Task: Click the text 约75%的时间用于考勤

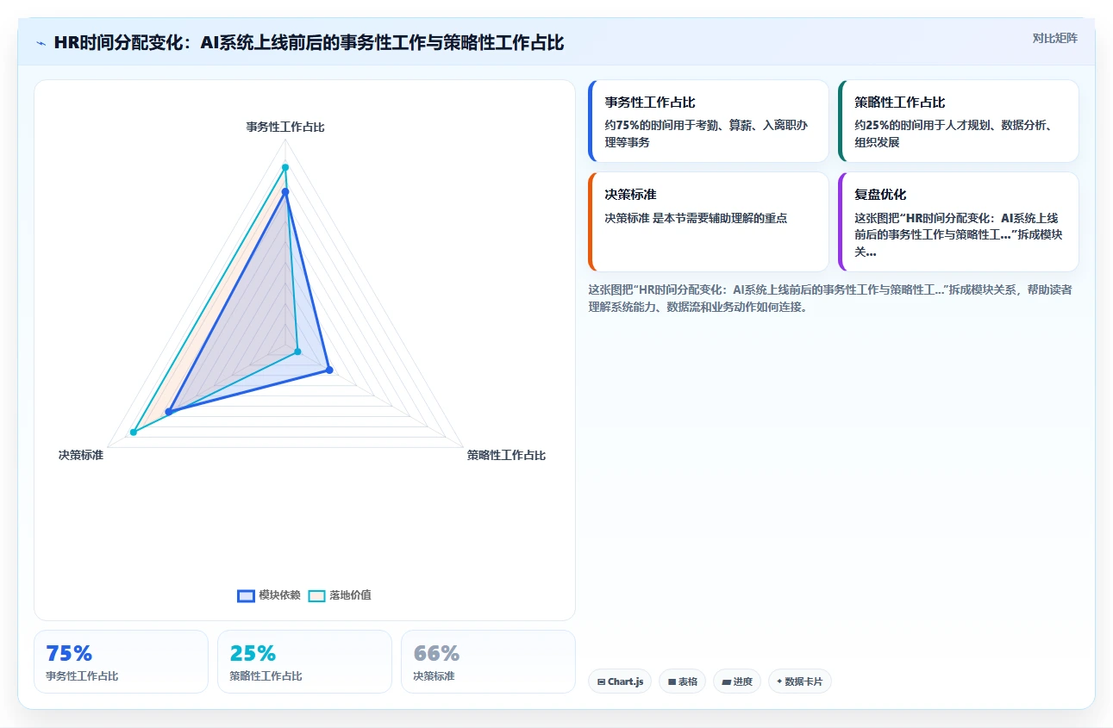Action: pos(706,134)
